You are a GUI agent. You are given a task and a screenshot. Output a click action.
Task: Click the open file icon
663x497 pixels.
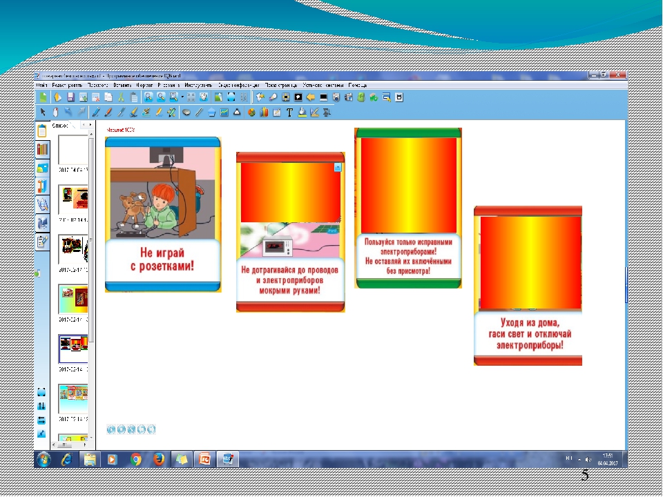point(58,97)
